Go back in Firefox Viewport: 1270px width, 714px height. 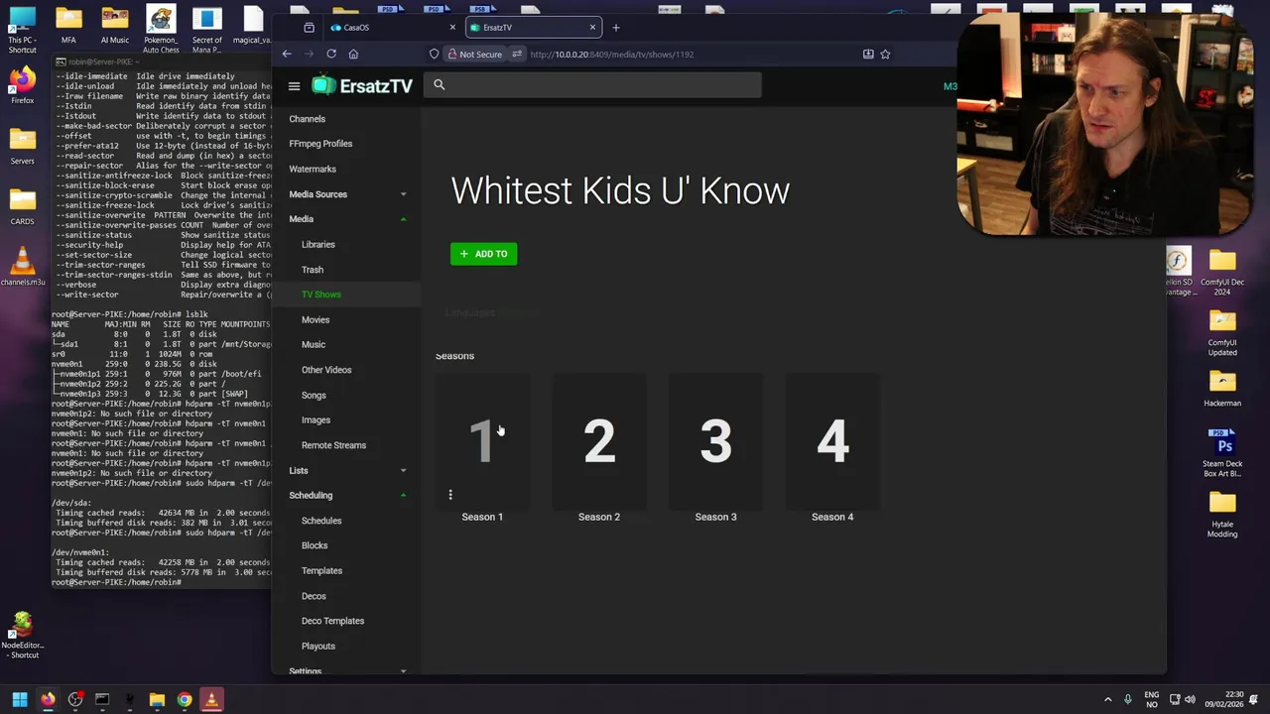pyautogui.click(x=287, y=54)
